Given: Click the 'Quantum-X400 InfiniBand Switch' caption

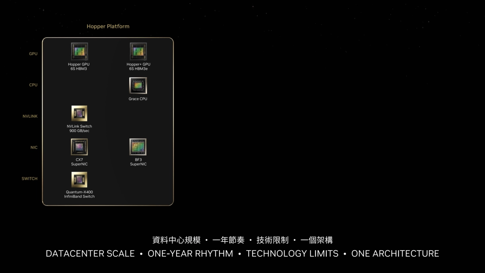Looking at the screenshot, I should pos(79,194).
